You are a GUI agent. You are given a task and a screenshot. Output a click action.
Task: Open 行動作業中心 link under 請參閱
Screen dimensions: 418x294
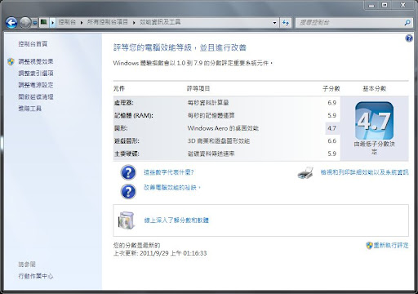36,276
